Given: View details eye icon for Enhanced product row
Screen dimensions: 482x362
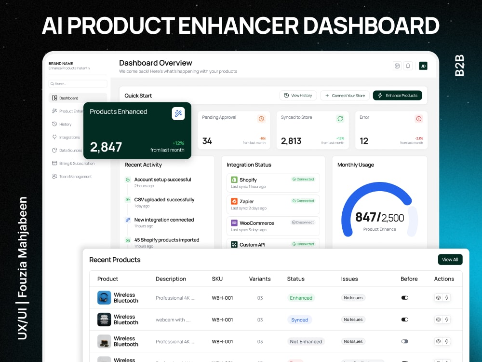Looking at the screenshot, I should (x=438, y=298).
